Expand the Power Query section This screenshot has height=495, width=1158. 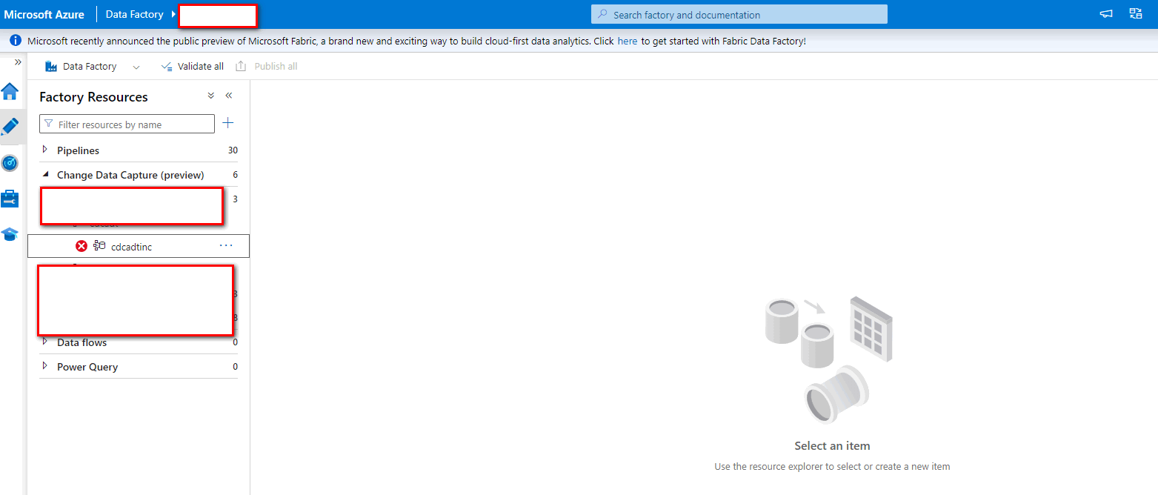click(x=47, y=367)
